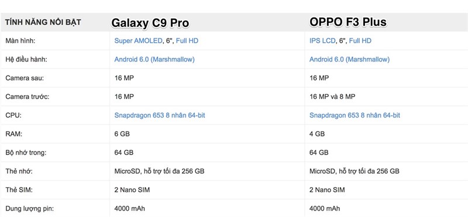Open IPS LCD link for OPPO F3 Plus
Image resolution: width=468 pixels, height=217 pixels.
pos(322,41)
